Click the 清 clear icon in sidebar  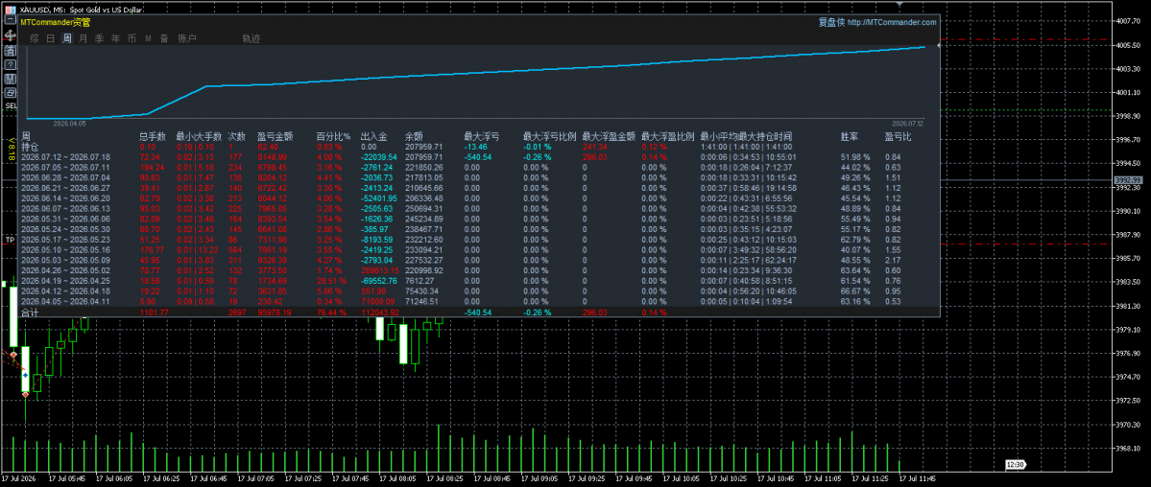(11, 51)
